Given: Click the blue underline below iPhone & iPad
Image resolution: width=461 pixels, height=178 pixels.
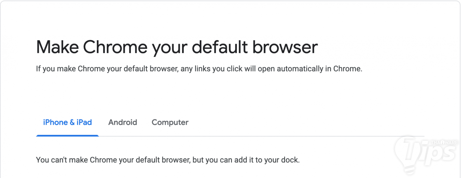Looking at the screenshot, I should pyautogui.click(x=67, y=136).
